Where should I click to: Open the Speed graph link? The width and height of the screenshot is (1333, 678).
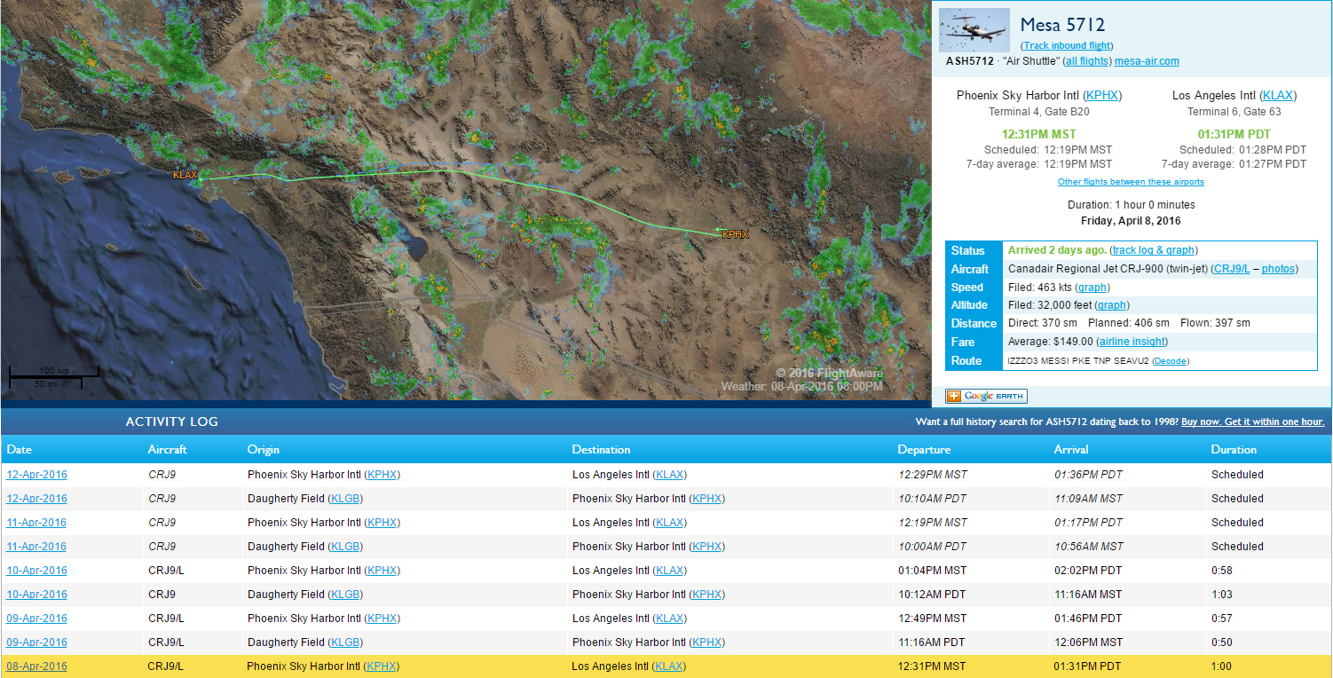1092,288
